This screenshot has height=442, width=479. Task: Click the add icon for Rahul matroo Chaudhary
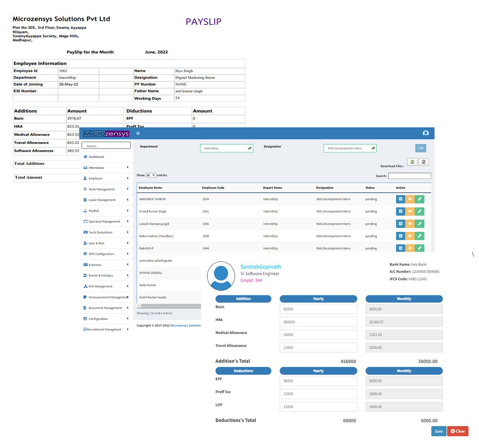[x=400, y=236]
